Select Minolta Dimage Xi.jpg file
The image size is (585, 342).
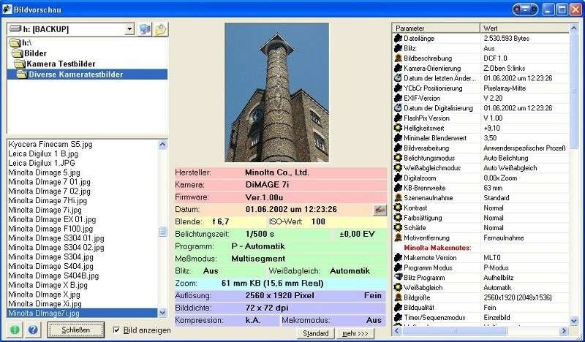tap(45, 303)
